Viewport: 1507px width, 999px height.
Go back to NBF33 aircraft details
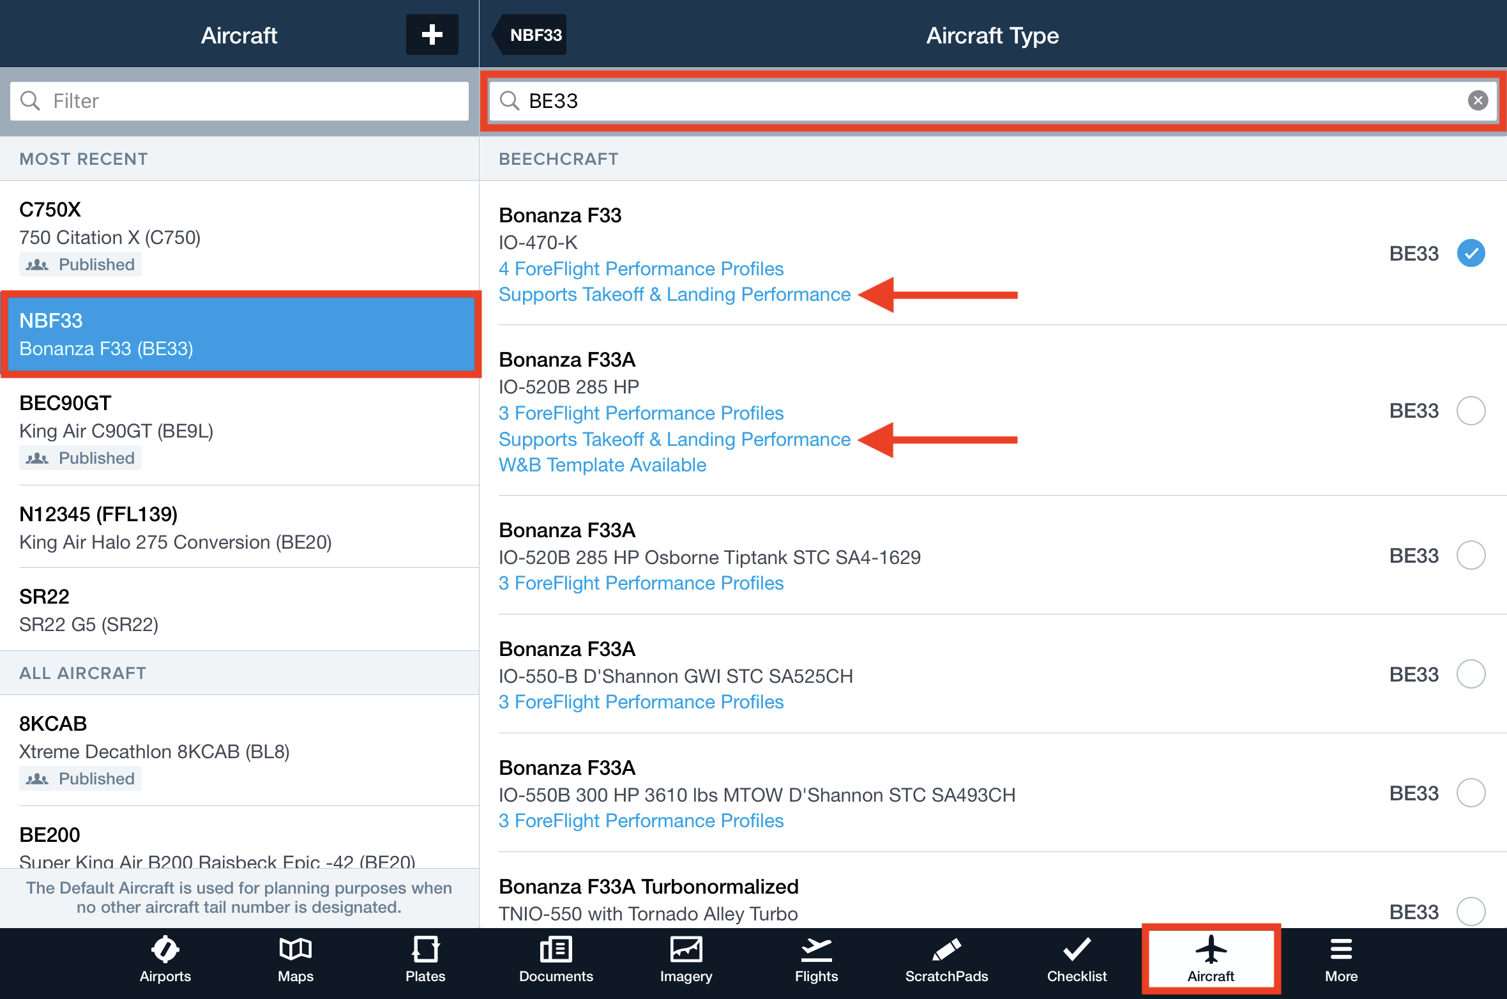tap(529, 34)
